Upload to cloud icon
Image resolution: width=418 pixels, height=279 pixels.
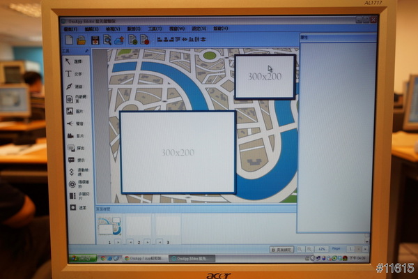[119, 40]
